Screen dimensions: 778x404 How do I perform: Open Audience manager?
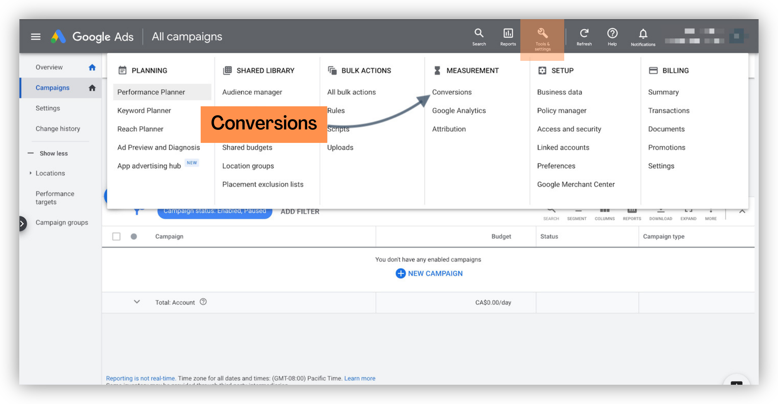252,92
